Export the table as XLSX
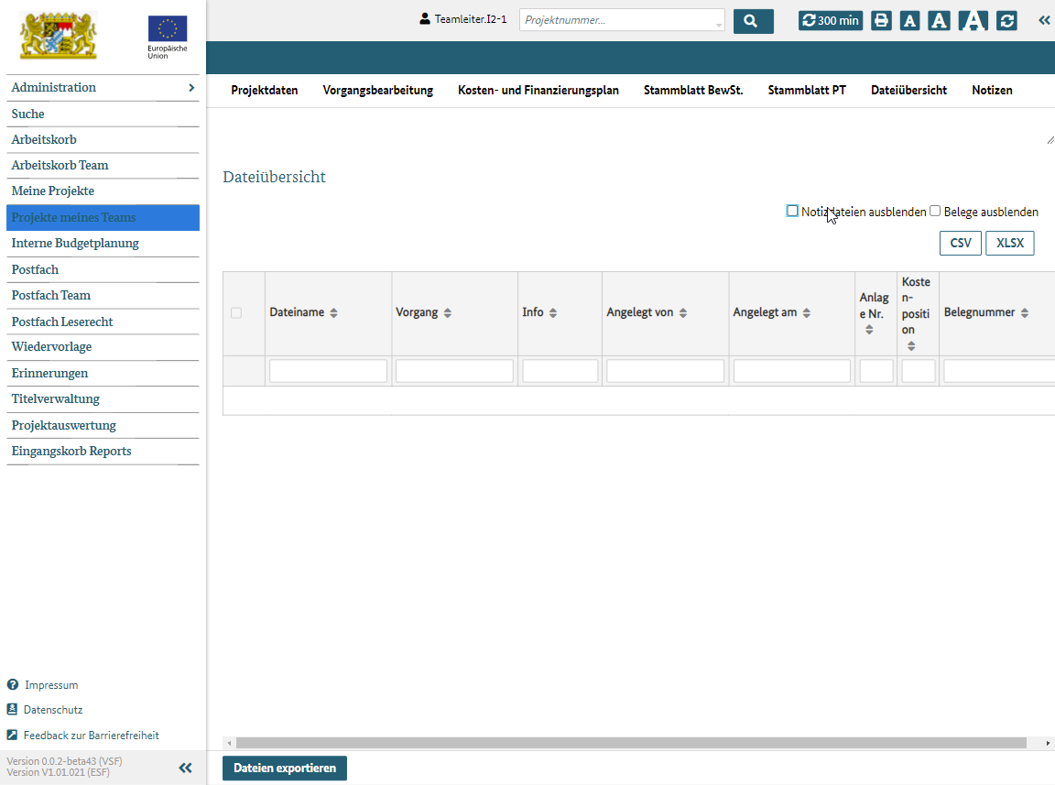This screenshot has height=785, width=1055. [x=1009, y=244]
